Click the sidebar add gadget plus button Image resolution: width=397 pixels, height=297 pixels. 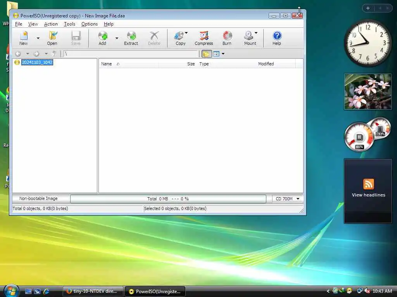(x=368, y=8)
